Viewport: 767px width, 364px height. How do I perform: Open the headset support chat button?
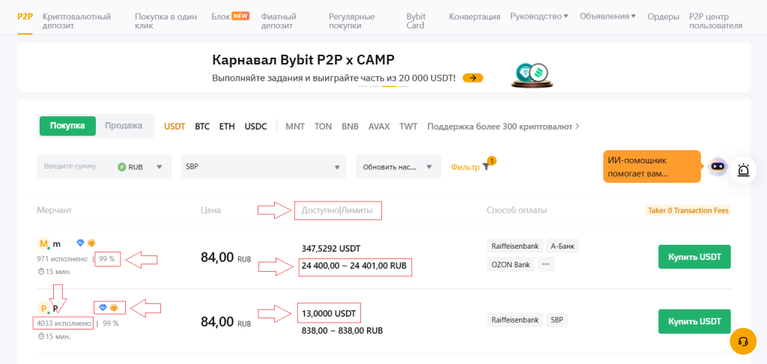pyautogui.click(x=743, y=341)
